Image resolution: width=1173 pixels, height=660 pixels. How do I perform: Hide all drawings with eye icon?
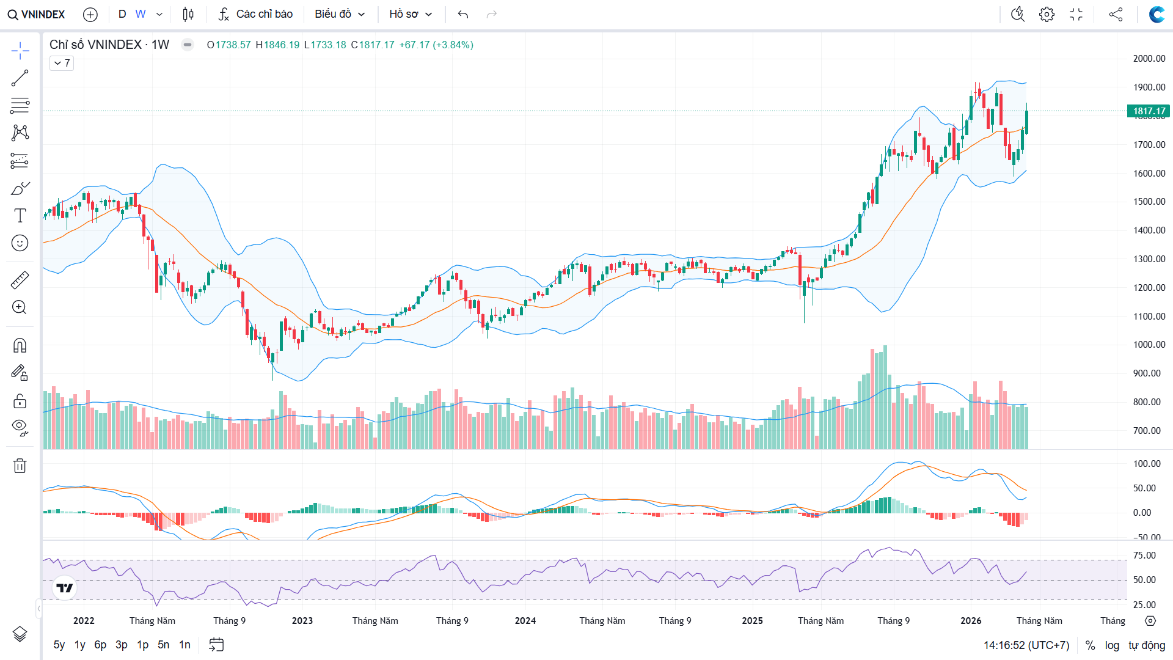click(20, 427)
